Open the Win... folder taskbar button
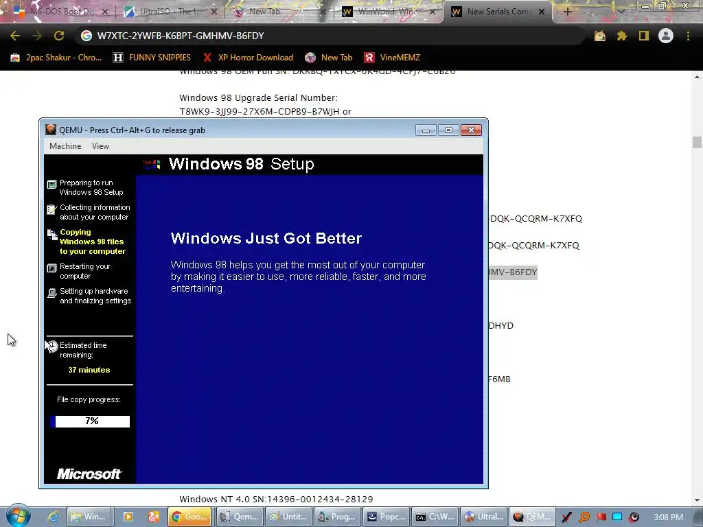 (x=89, y=517)
